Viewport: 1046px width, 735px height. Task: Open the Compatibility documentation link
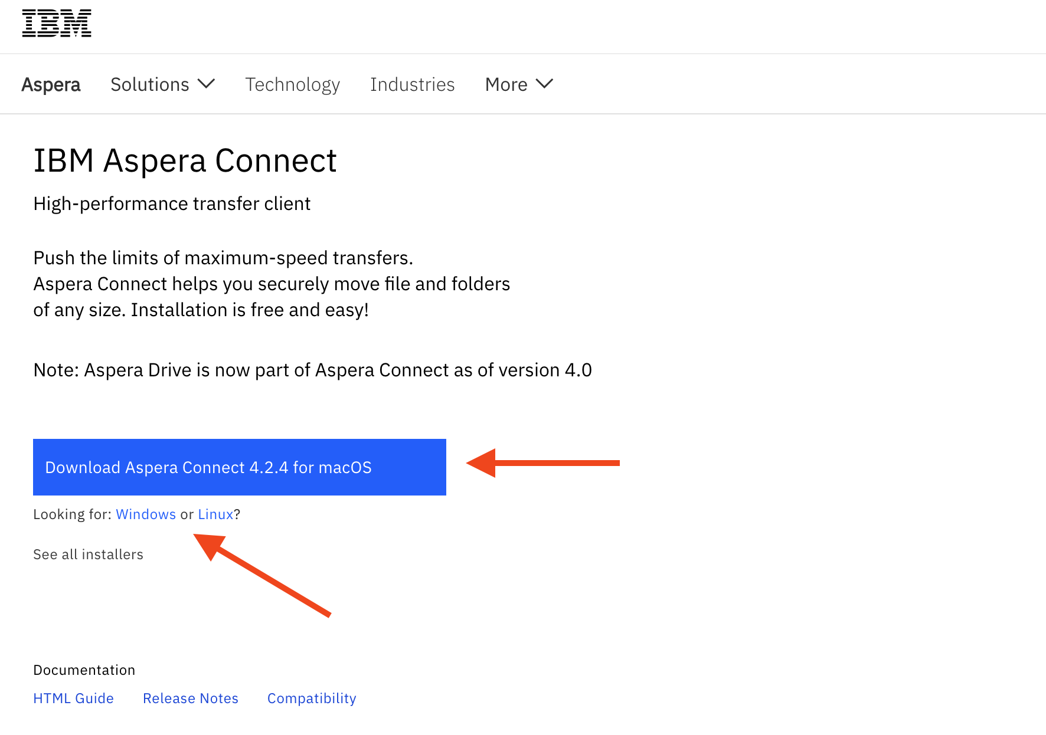(x=312, y=698)
